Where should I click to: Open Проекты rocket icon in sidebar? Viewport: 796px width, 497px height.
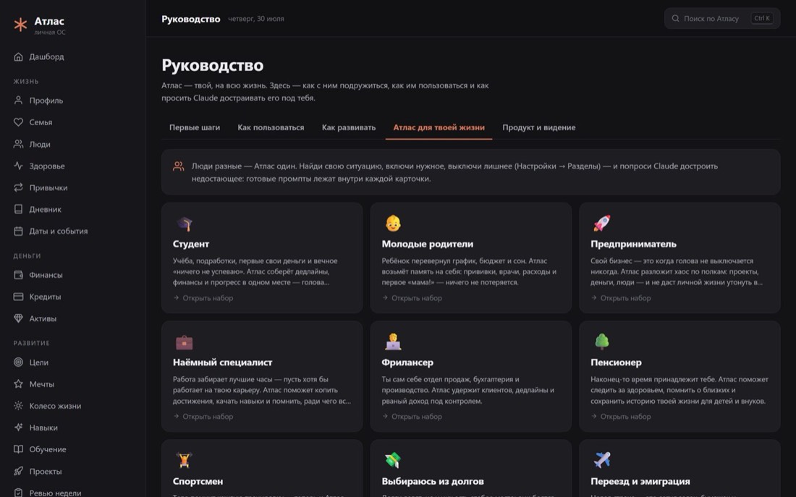pyautogui.click(x=18, y=471)
